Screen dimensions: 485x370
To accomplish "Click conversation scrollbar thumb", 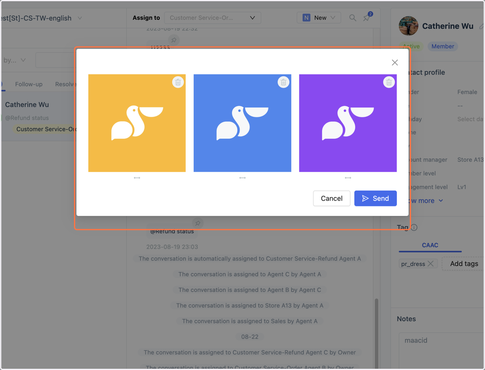I will [x=377, y=334].
